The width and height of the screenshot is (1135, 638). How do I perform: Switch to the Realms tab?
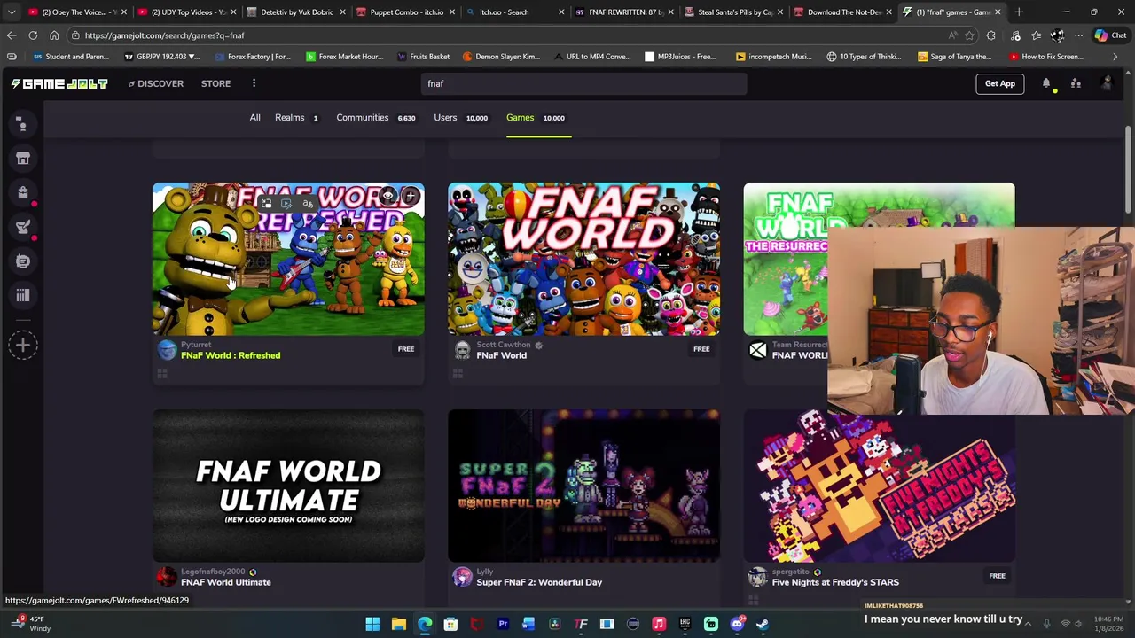click(x=296, y=118)
